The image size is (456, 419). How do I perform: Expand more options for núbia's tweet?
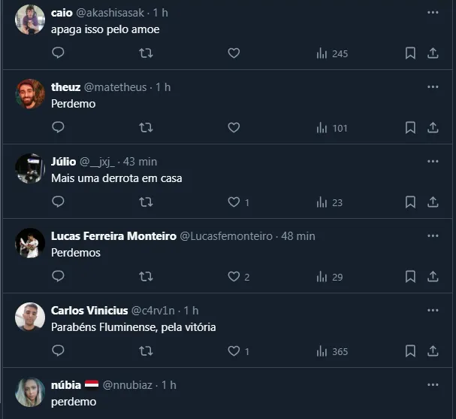[433, 384]
